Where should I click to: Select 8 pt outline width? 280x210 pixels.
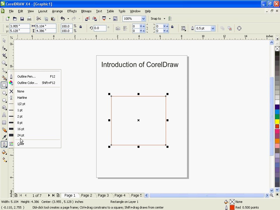(35, 123)
